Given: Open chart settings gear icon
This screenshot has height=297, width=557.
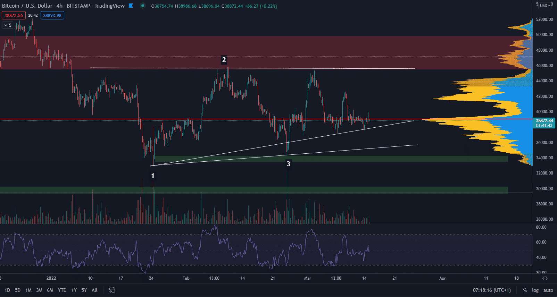Looking at the screenshot, I should click(x=545, y=278).
